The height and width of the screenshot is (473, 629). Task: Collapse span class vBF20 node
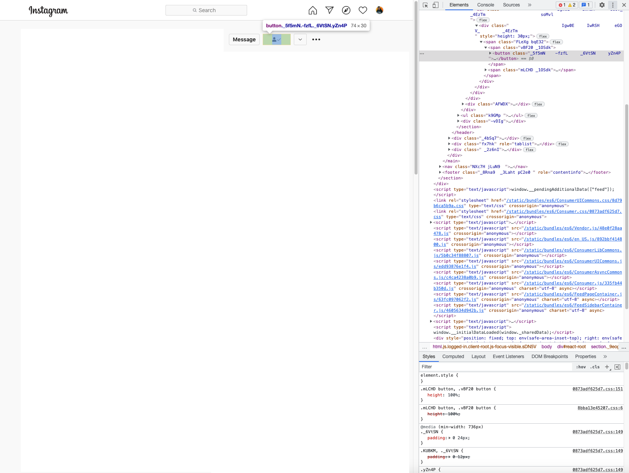(x=486, y=48)
